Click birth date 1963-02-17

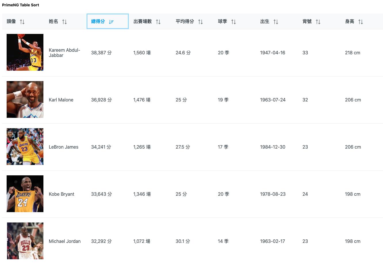273,241
